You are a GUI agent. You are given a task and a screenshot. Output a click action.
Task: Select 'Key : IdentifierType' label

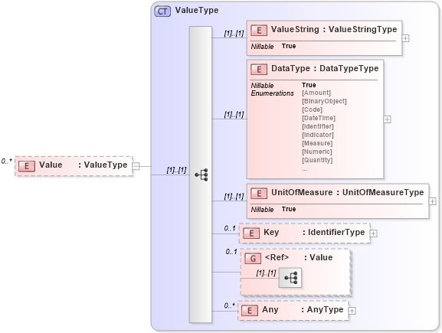[x=314, y=233]
